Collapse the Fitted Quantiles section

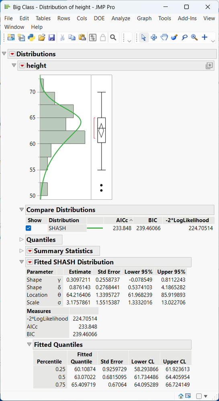point(29,344)
